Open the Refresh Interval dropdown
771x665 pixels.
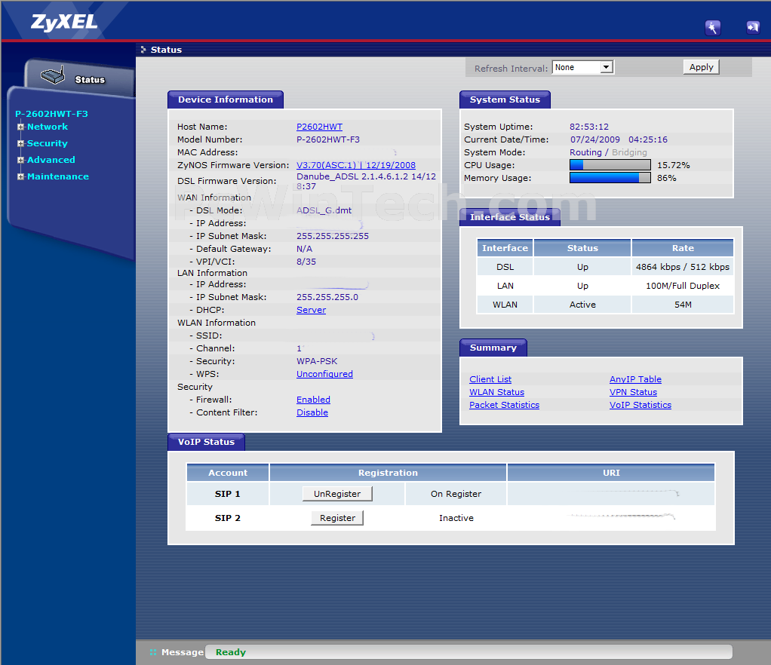tap(582, 67)
